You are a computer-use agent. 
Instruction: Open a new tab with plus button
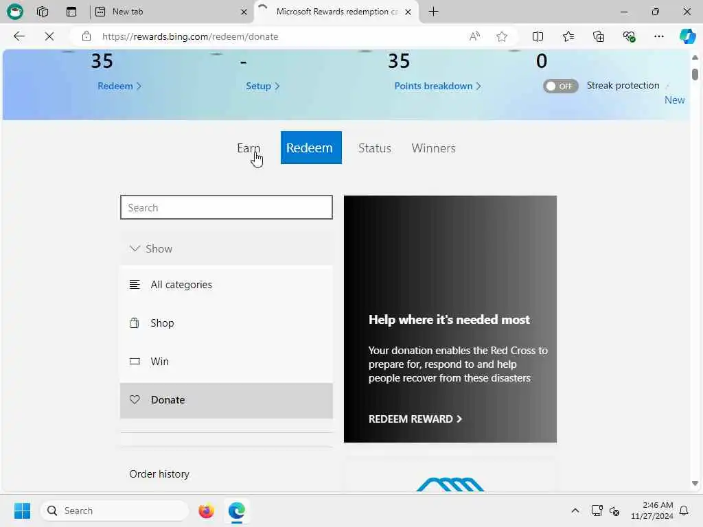click(x=434, y=12)
